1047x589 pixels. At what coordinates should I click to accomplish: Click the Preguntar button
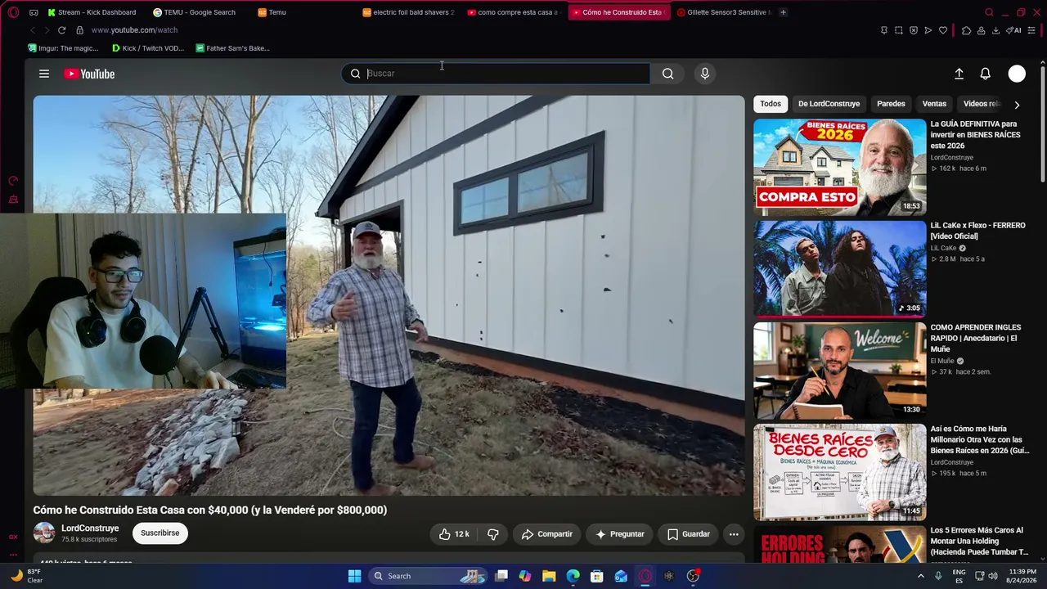pyautogui.click(x=620, y=534)
